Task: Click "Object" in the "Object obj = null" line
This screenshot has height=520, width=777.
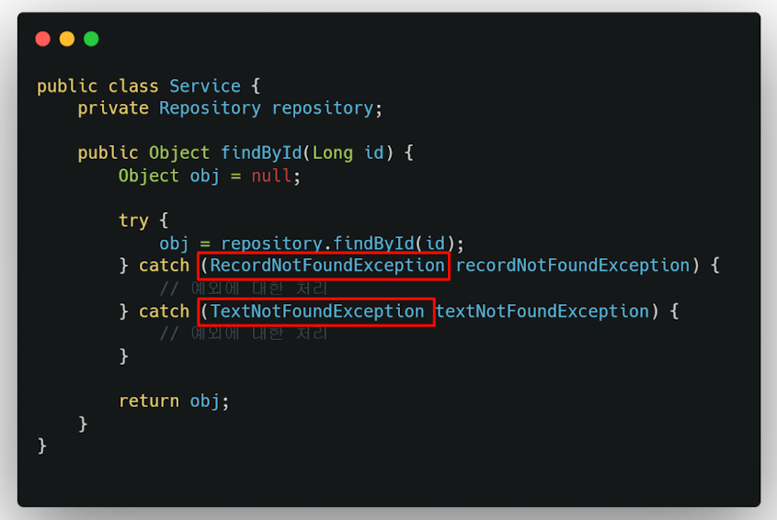Action: coord(149,175)
